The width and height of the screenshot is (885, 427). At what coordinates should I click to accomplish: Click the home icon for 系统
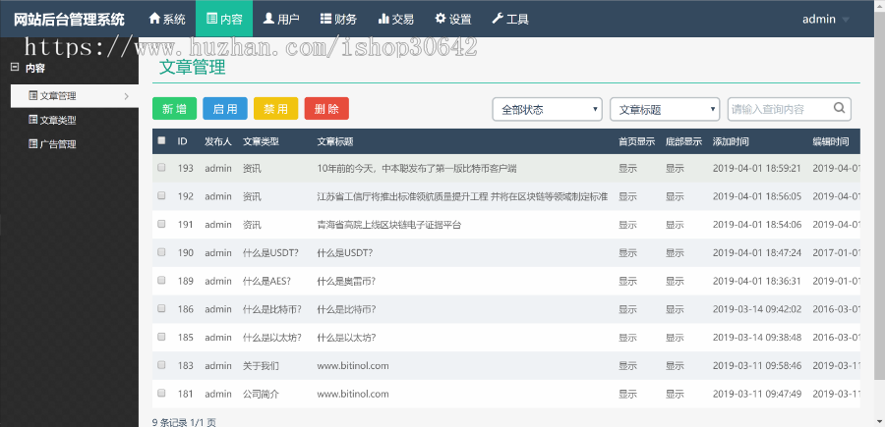(x=154, y=19)
